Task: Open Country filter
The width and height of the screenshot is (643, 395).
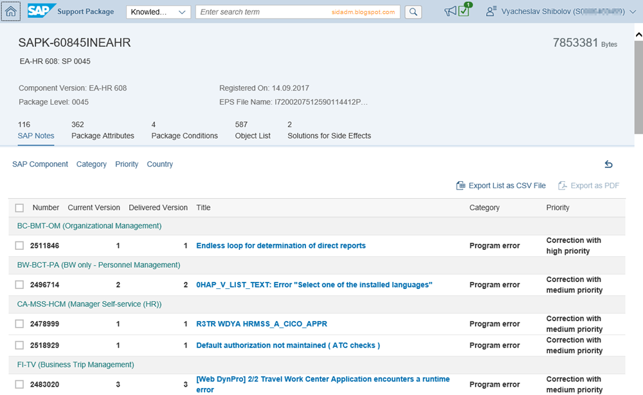Action: click(160, 164)
